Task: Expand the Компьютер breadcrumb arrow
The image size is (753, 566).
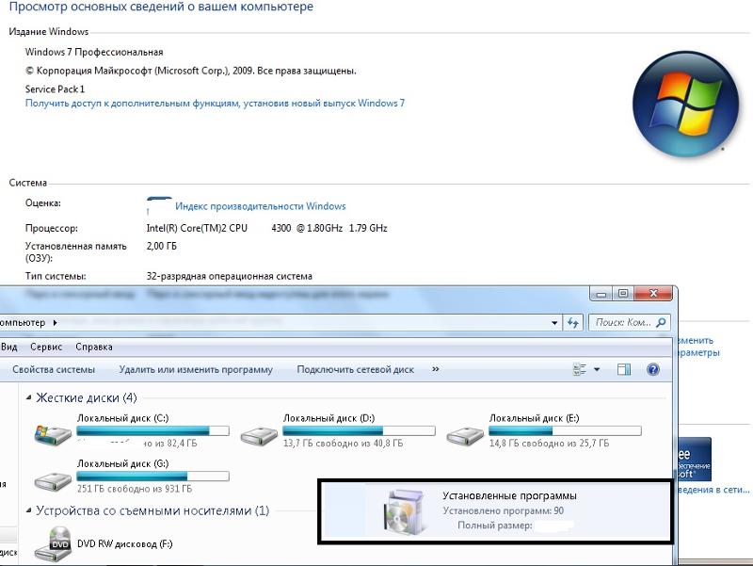Action: click(x=55, y=323)
